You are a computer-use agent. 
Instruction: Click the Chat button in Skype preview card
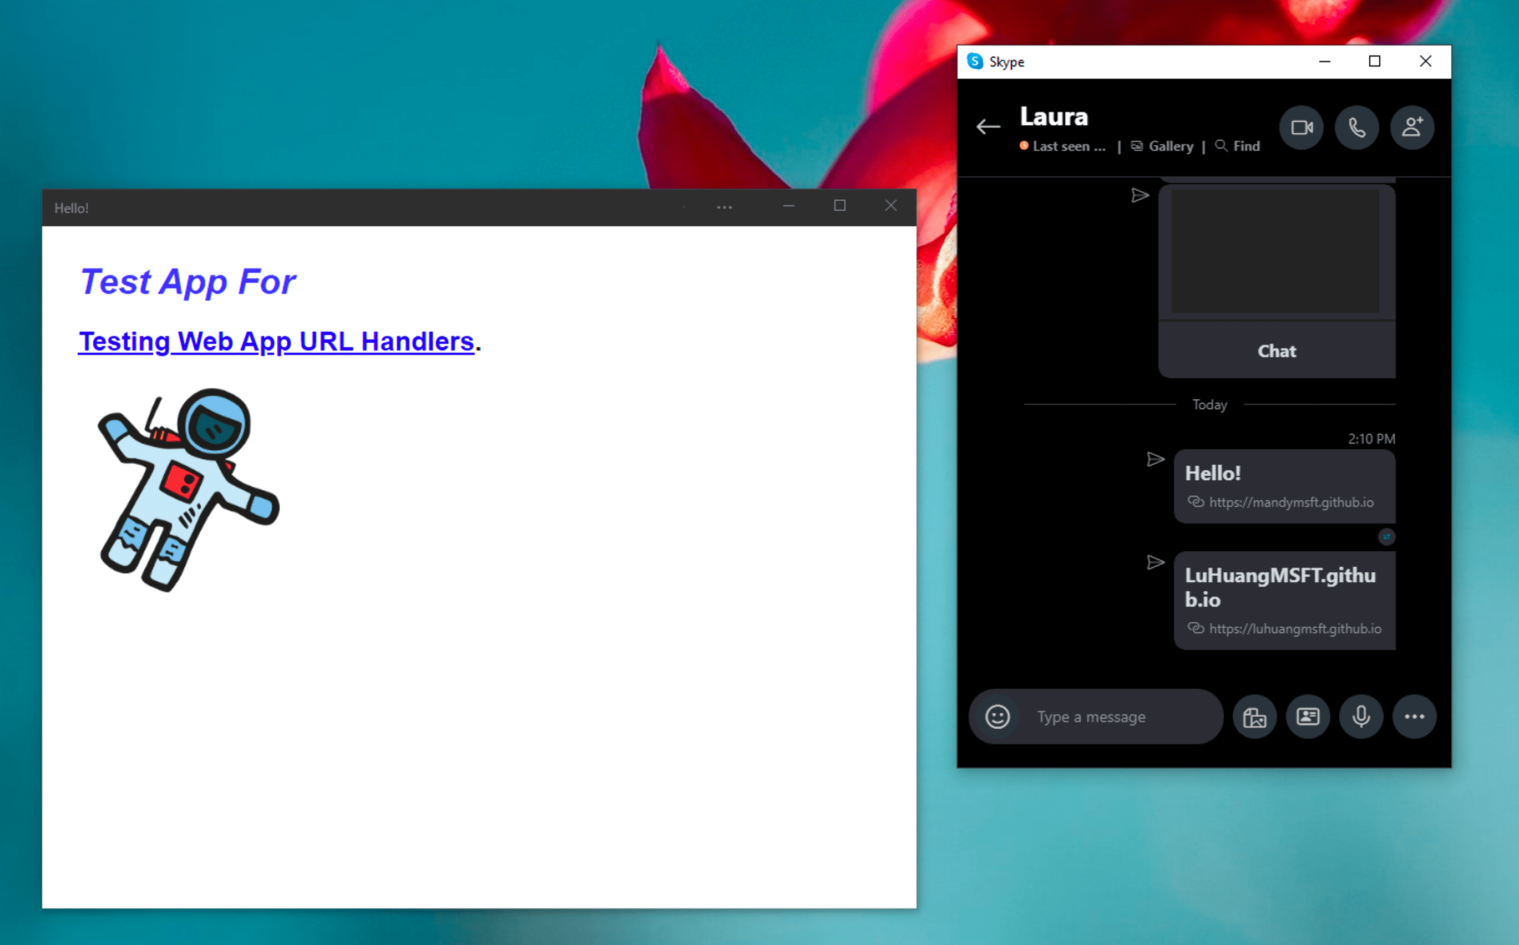pos(1277,350)
